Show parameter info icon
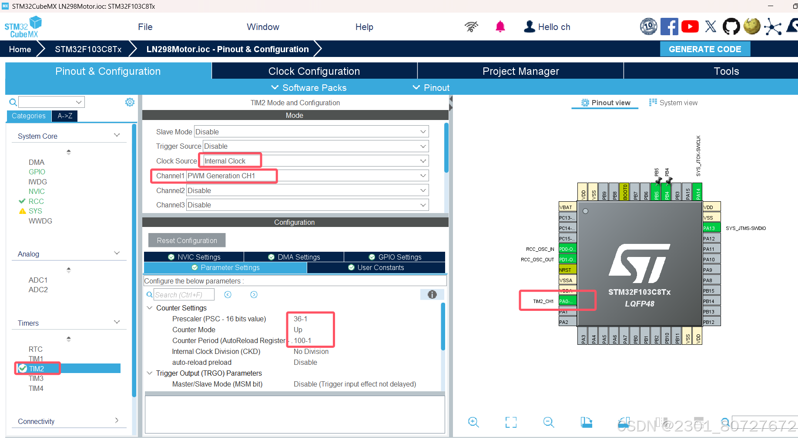The height and width of the screenshot is (440, 798). click(432, 294)
